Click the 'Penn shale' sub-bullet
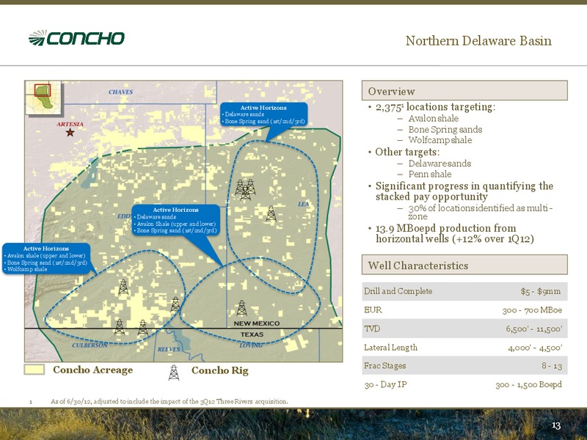Viewport: 587px width, 440px height. (430, 174)
